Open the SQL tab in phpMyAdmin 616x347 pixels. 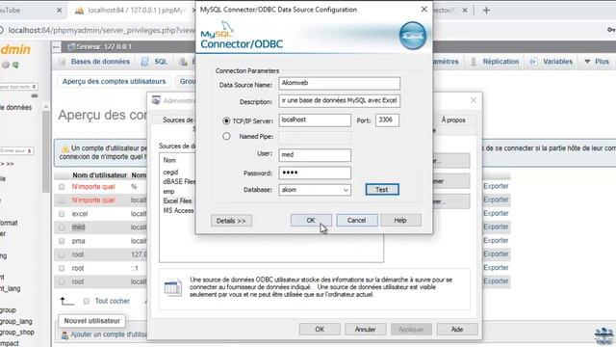pos(161,62)
